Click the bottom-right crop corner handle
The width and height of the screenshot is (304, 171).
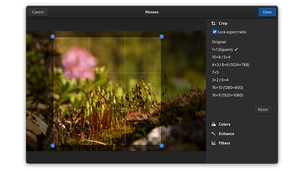[162, 146]
